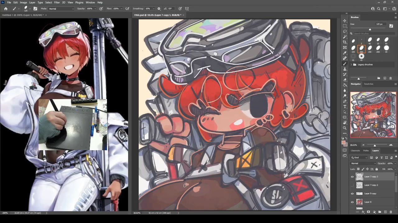Open the Opacity dropdown in options bar
This screenshot has width=398, height=223.
click(x=95, y=9)
